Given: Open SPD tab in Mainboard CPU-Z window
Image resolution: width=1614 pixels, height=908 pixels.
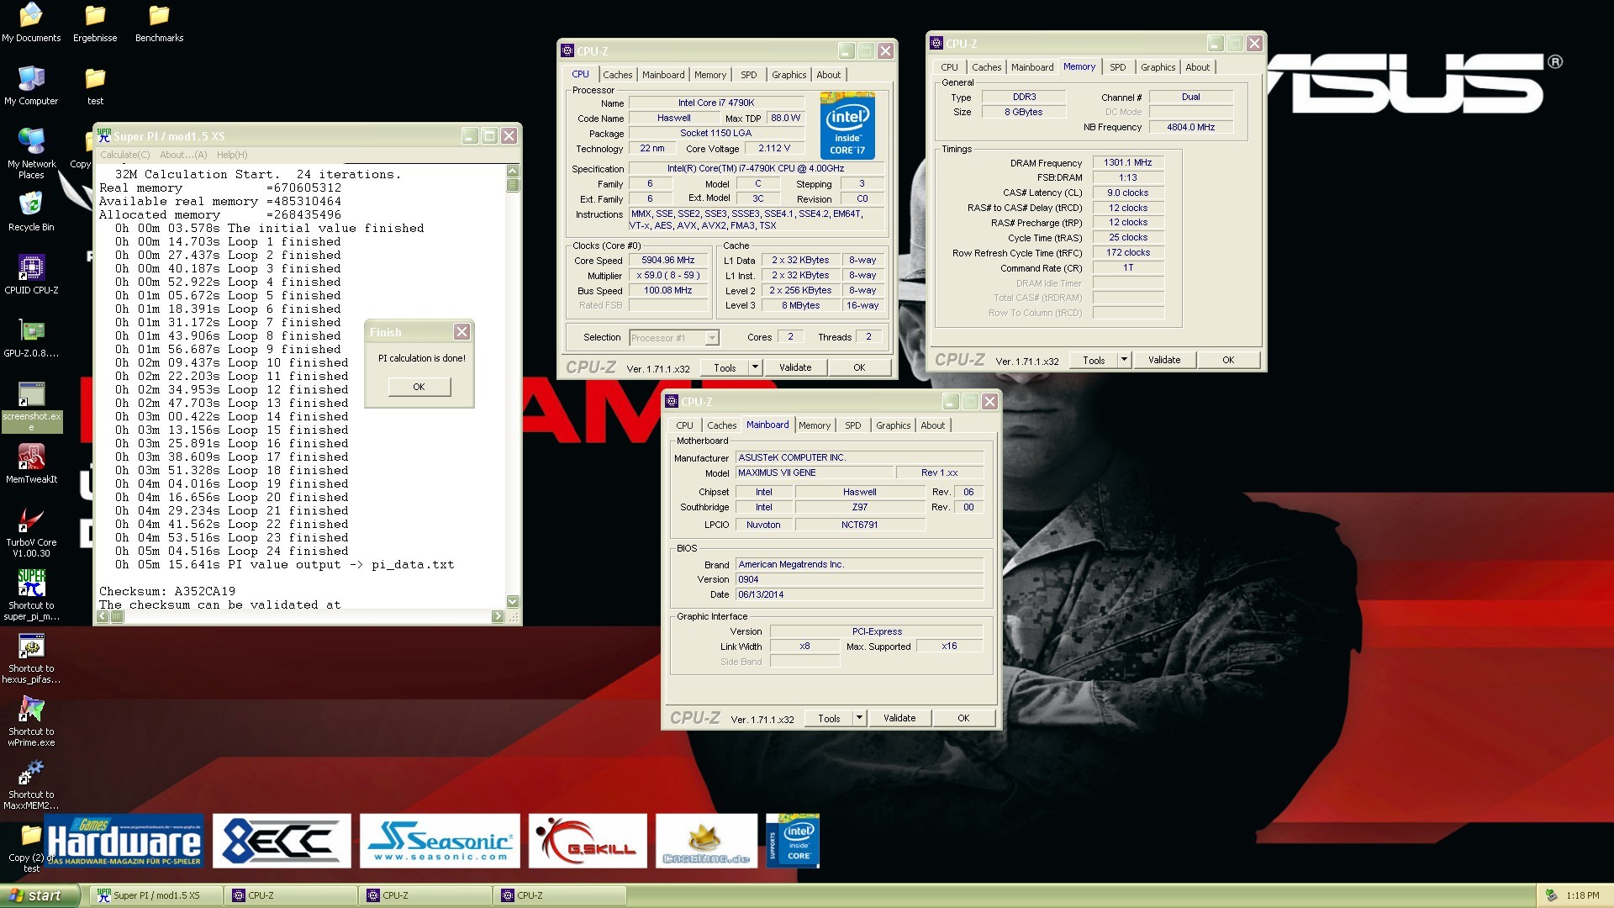Looking at the screenshot, I should click(x=852, y=425).
